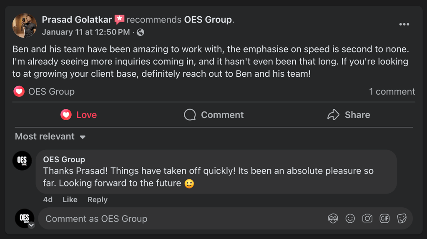Image resolution: width=427 pixels, height=239 pixels.
Task: Click the avatar sticker icon in comment box
Action: coord(333,219)
